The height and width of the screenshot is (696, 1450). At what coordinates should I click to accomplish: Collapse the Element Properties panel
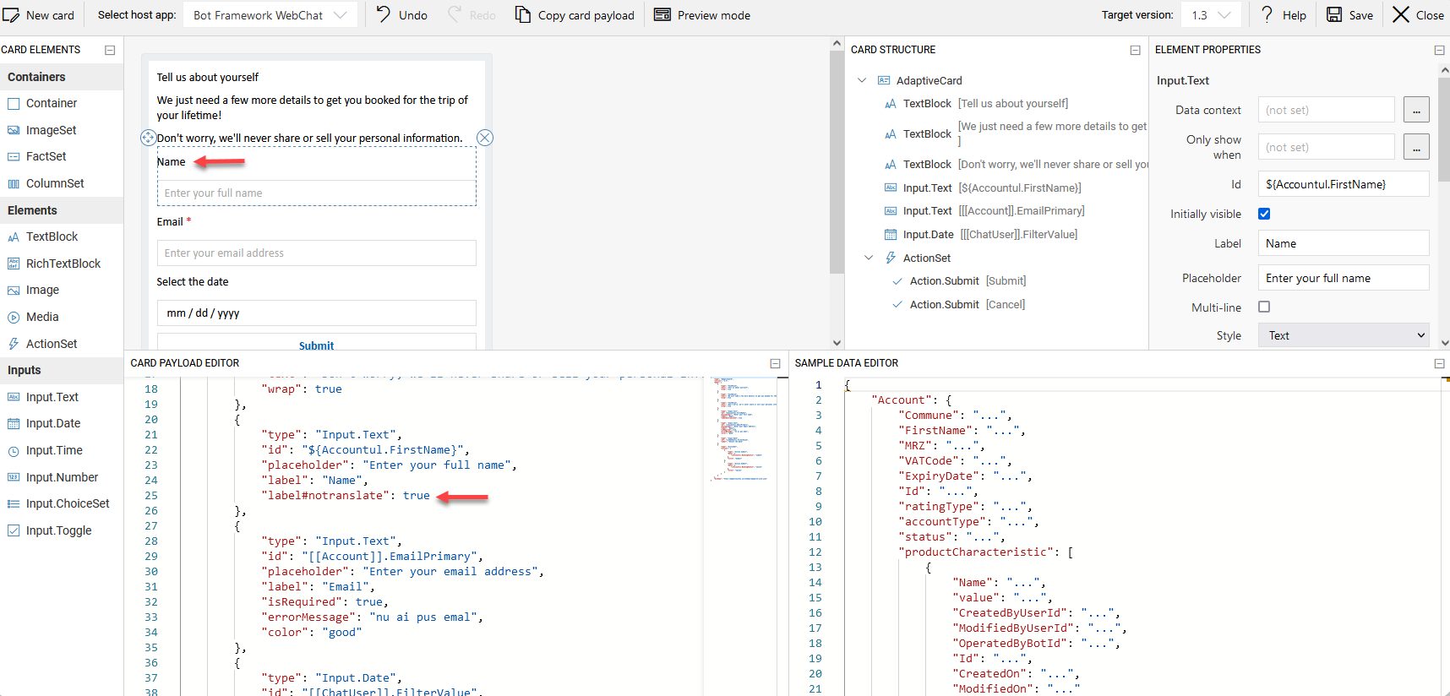pos(1439,50)
